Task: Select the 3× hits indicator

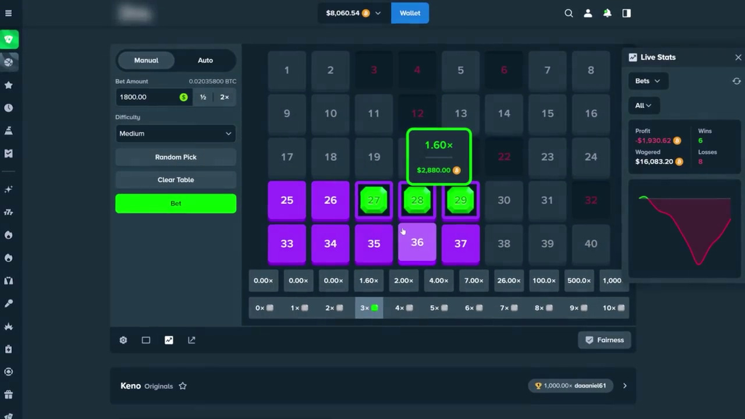Action: pyautogui.click(x=369, y=308)
